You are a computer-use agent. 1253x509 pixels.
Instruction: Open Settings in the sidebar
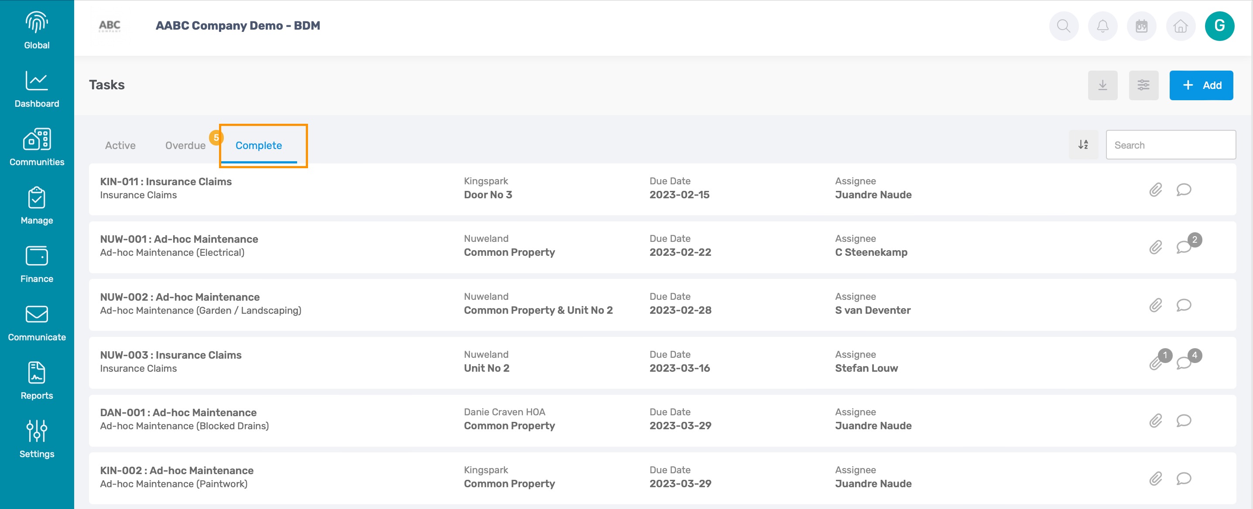37,438
